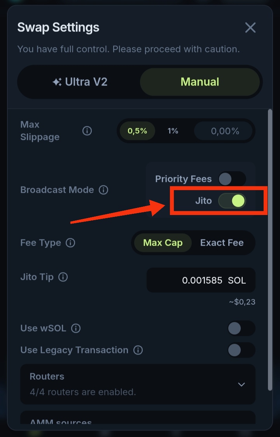Turn off the Jito toggle
Viewport: 280px width, 437px height.
coord(232,201)
